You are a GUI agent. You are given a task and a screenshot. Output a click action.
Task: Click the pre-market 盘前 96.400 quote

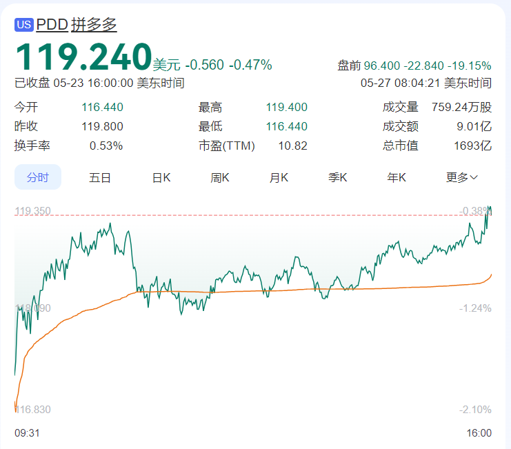414,66
